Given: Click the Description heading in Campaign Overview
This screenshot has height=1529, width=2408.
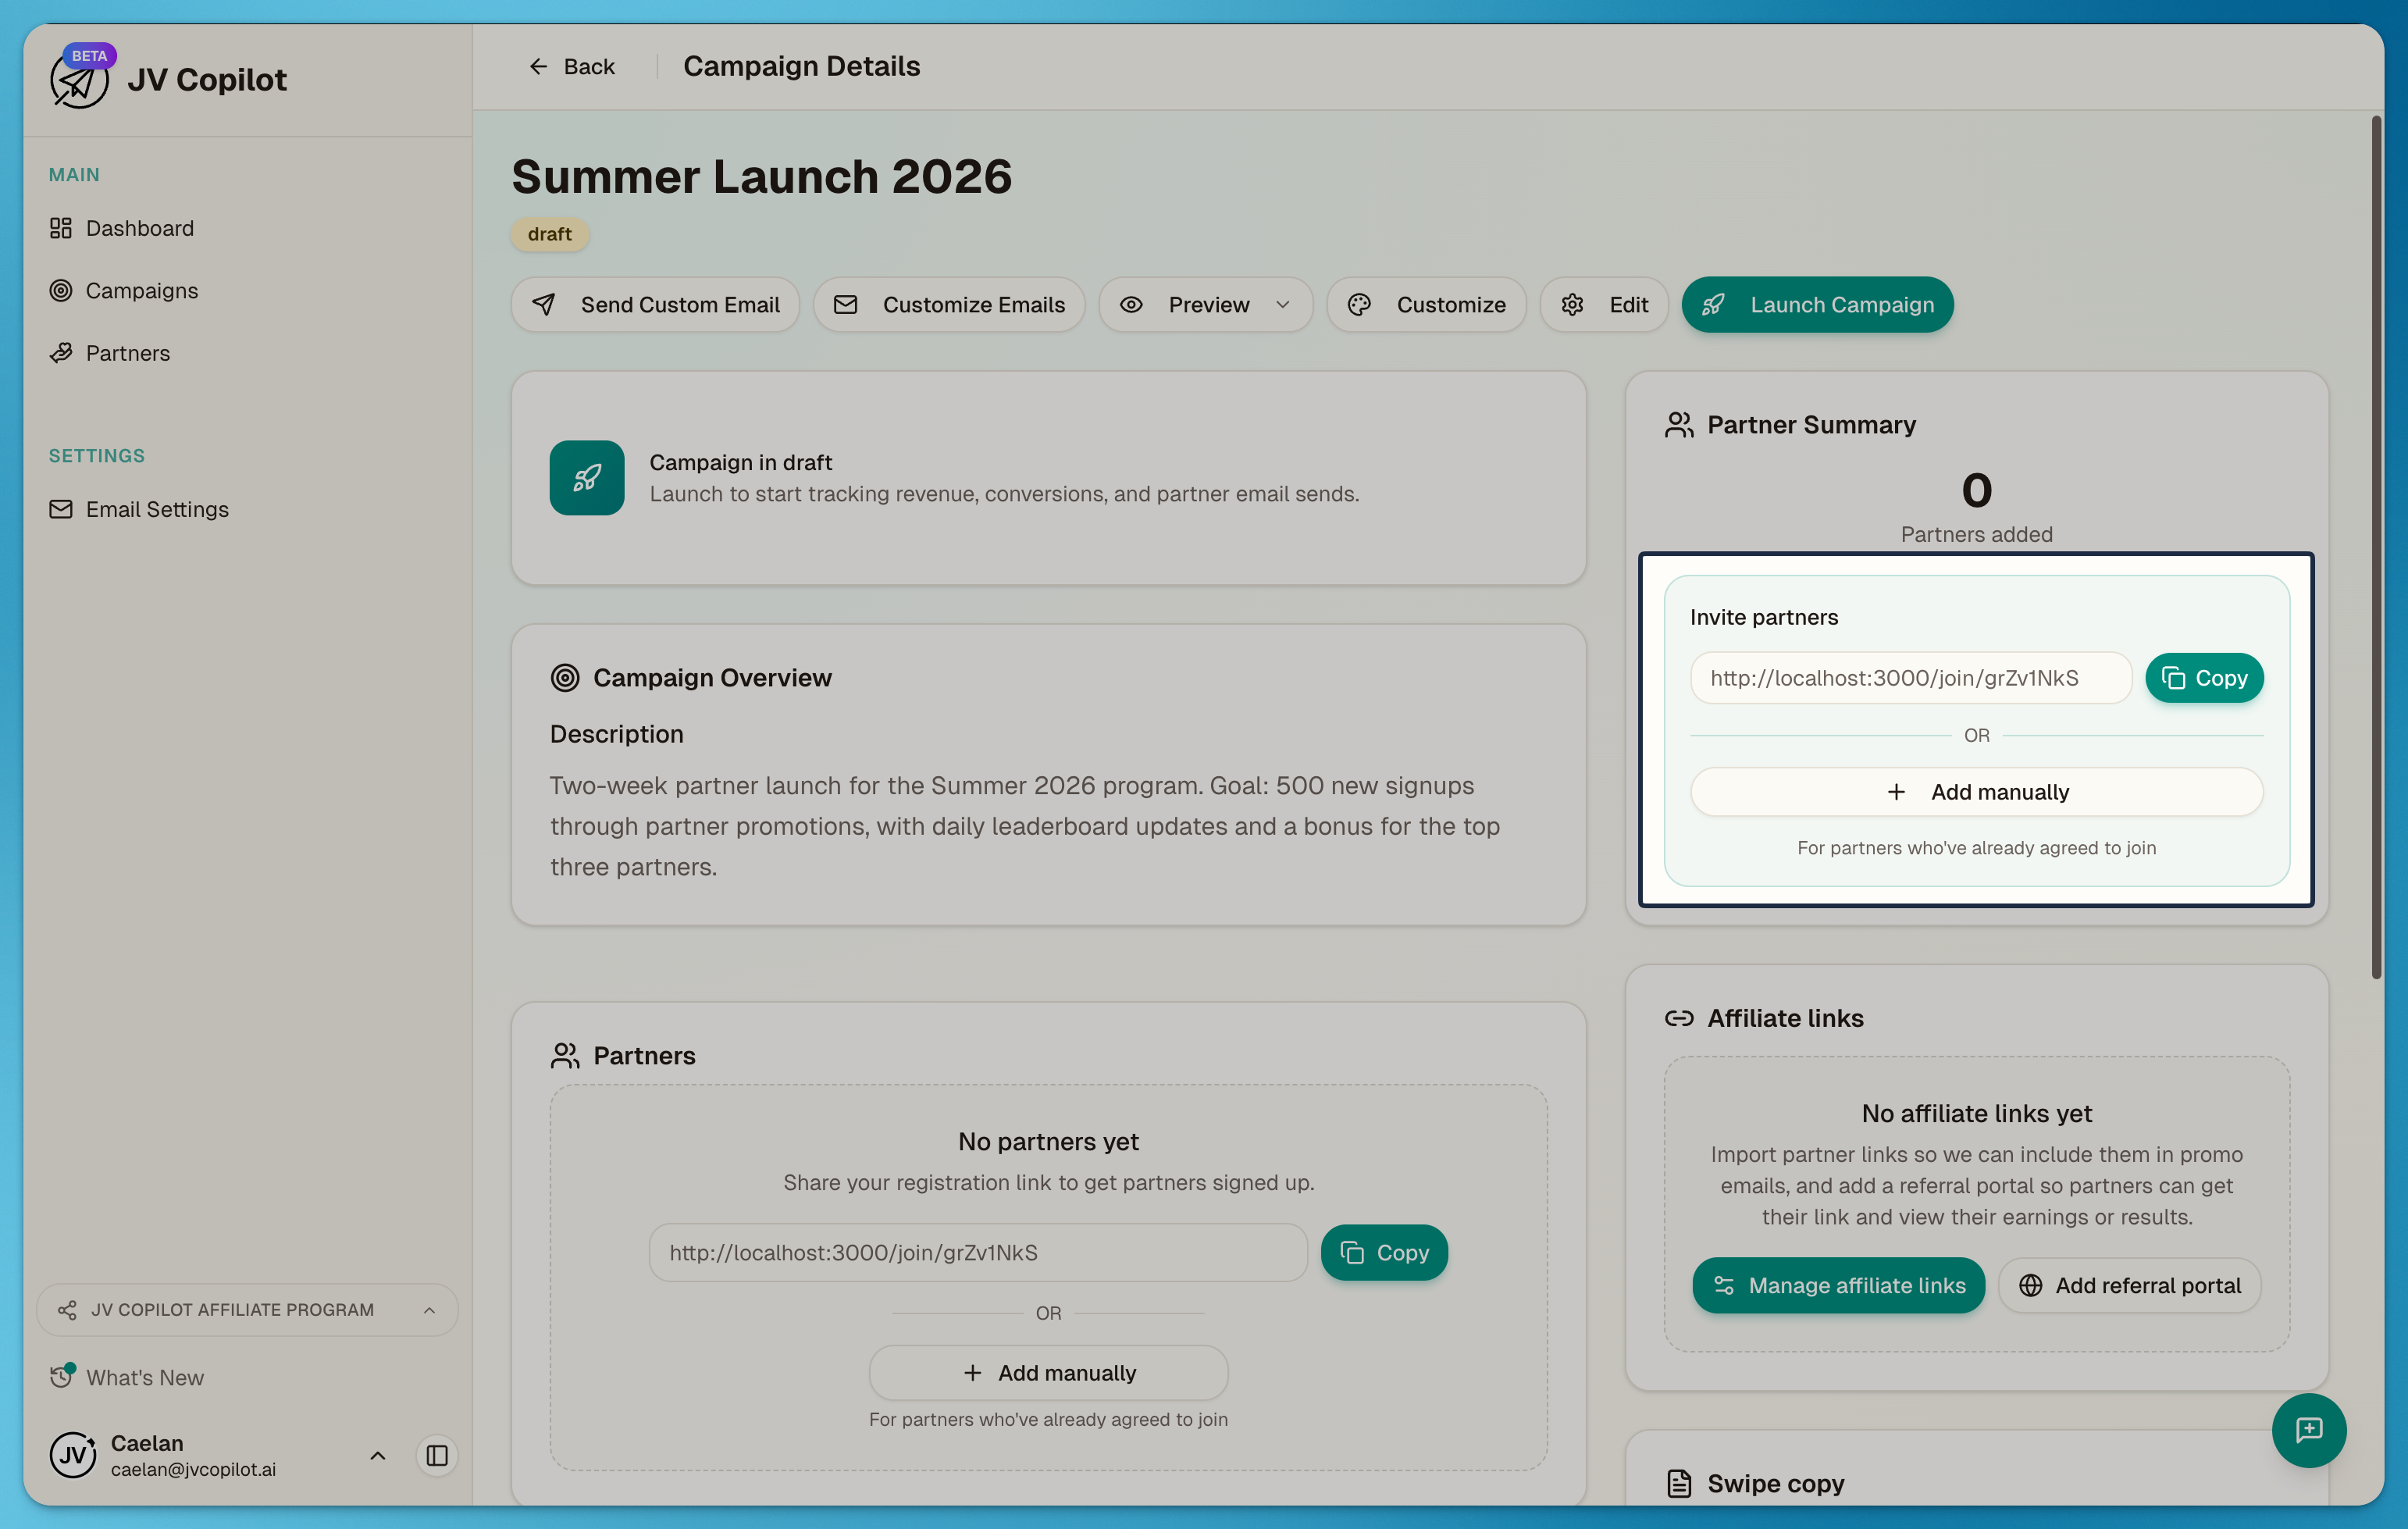Looking at the screenshot, I should [616, 734].
